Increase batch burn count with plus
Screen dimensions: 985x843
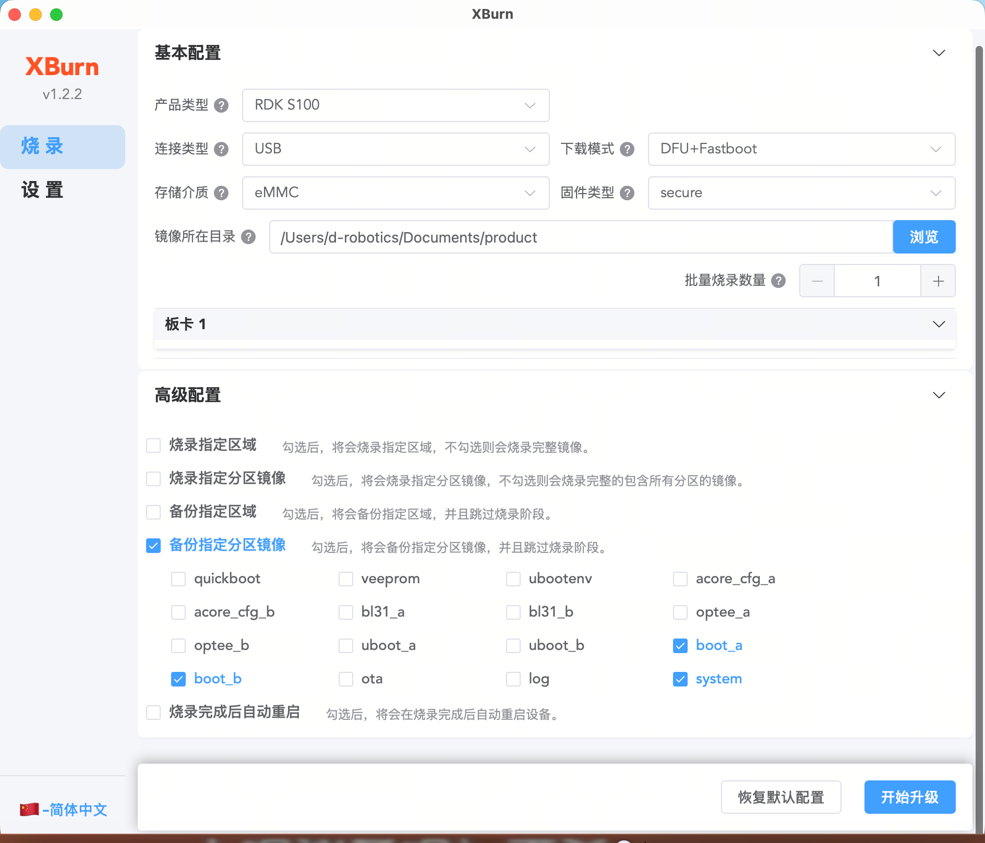[938, 281]
